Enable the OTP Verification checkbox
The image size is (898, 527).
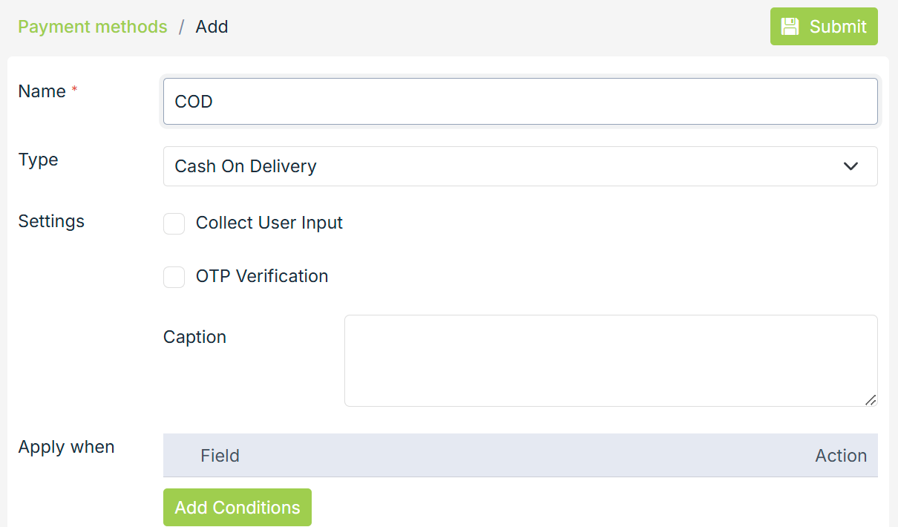point(174,277)
